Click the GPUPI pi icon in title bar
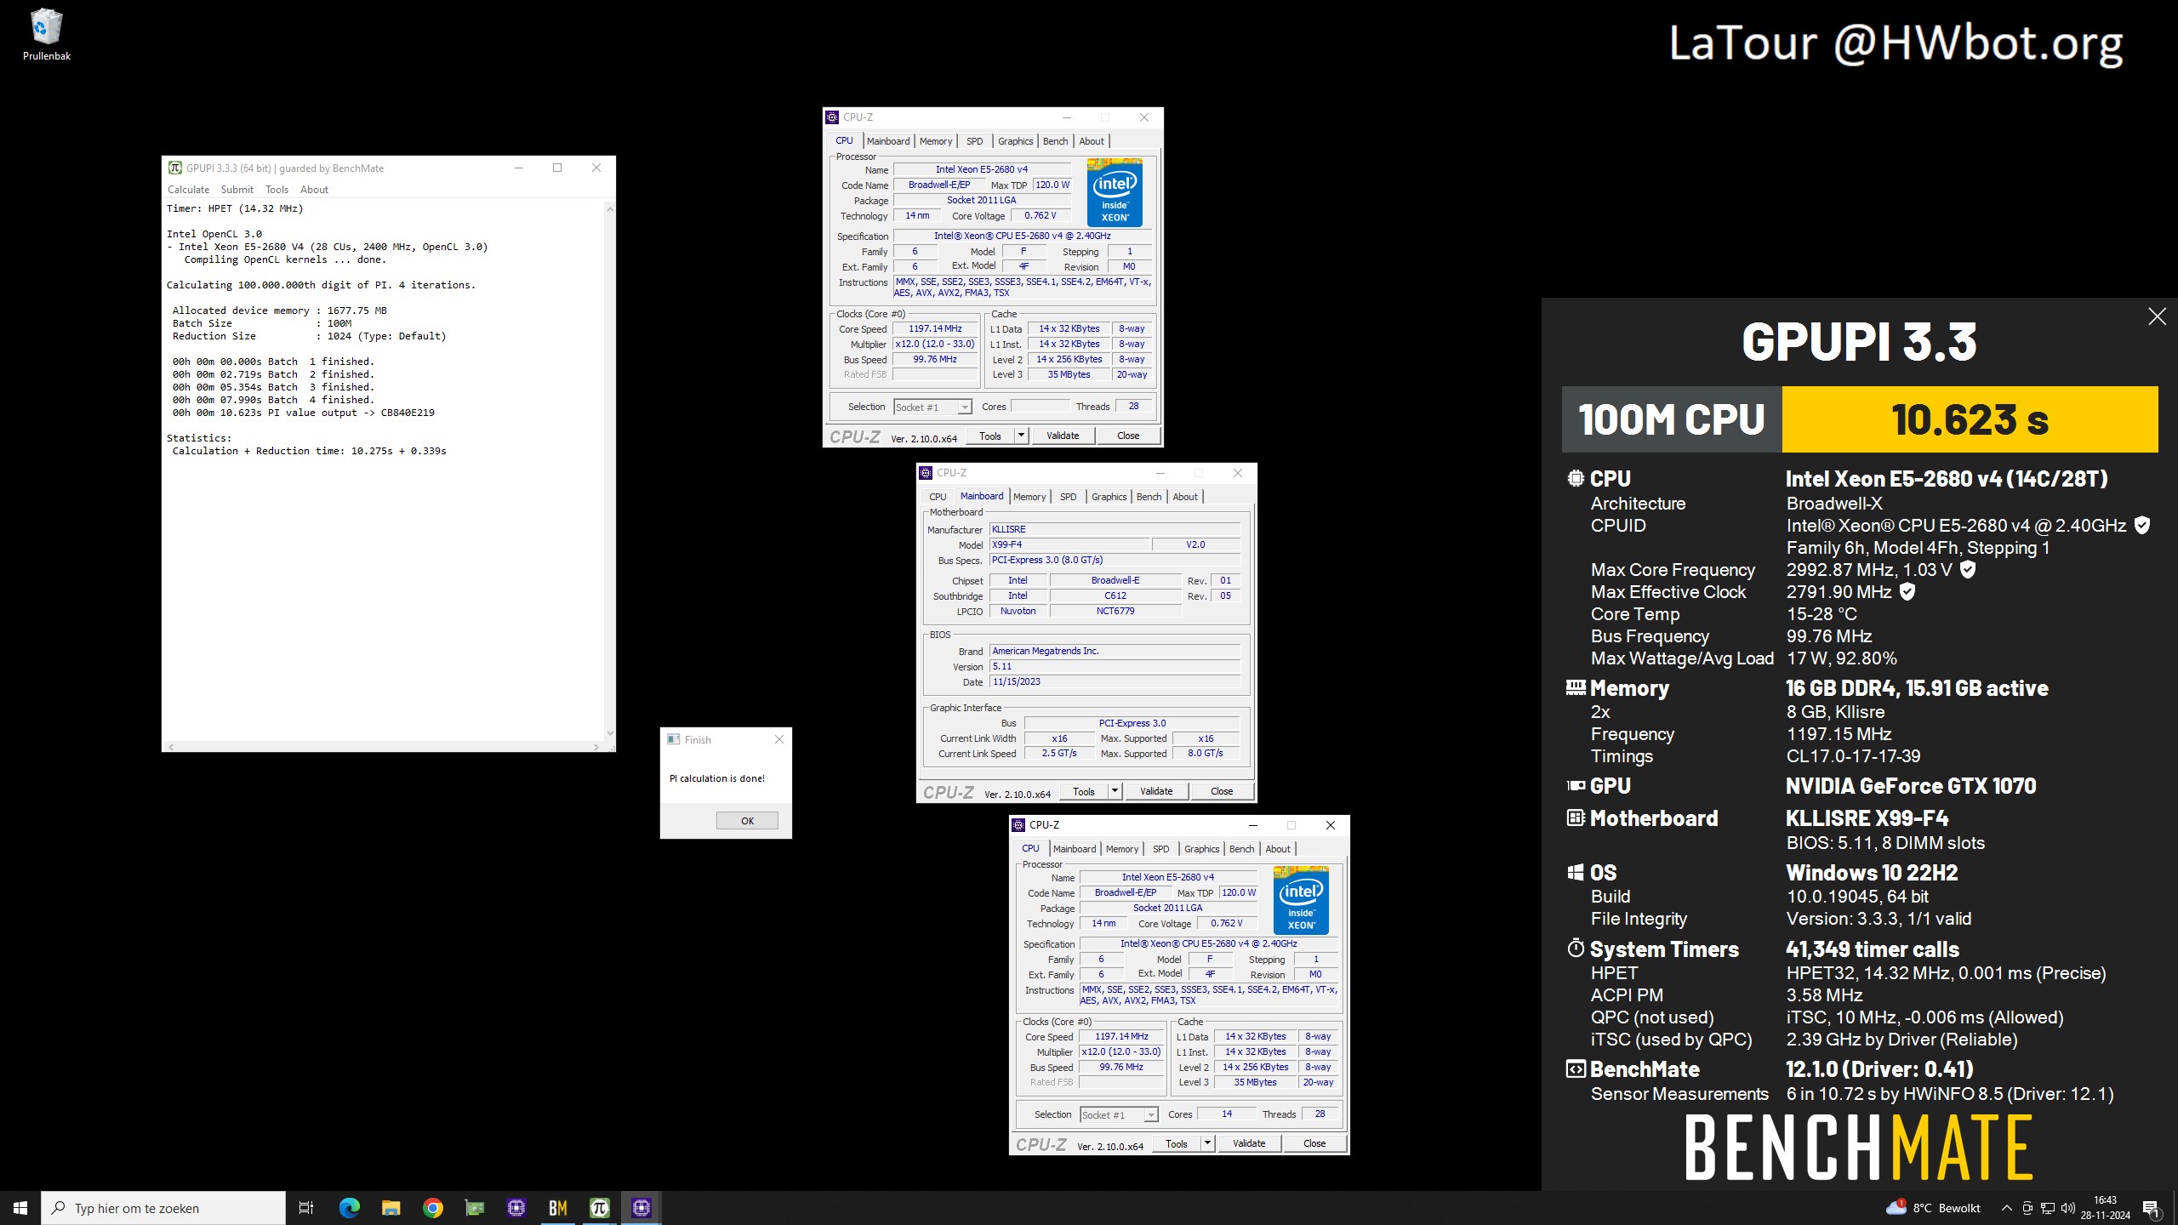2178x1225 pixels. pos(174,168)
